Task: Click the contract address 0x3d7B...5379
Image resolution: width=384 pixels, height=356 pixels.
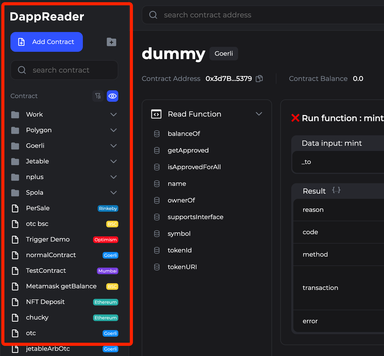Action: pos(229,79)
